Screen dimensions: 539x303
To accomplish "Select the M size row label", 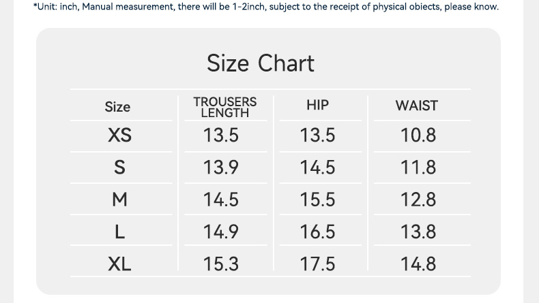I will point(119,200).
